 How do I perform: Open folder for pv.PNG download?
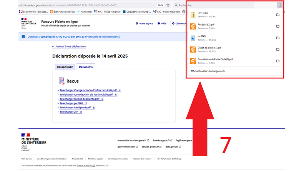click(x=277, y=38)
